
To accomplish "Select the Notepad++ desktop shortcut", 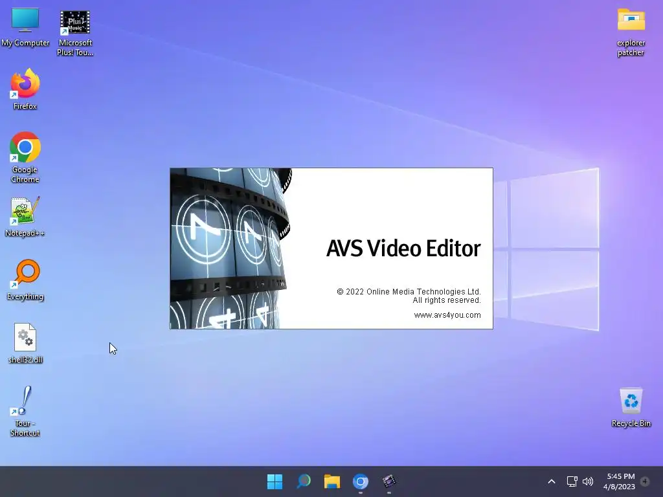I will [x=25, y=217].
